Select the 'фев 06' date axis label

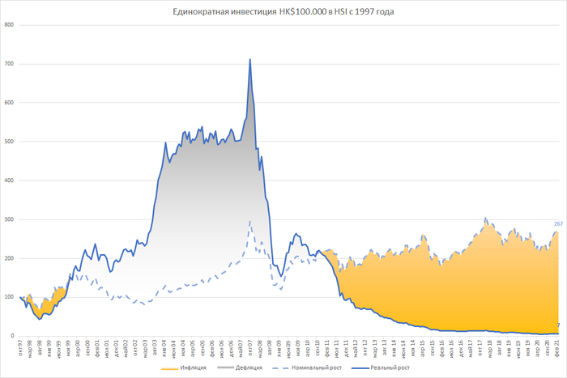212,347
